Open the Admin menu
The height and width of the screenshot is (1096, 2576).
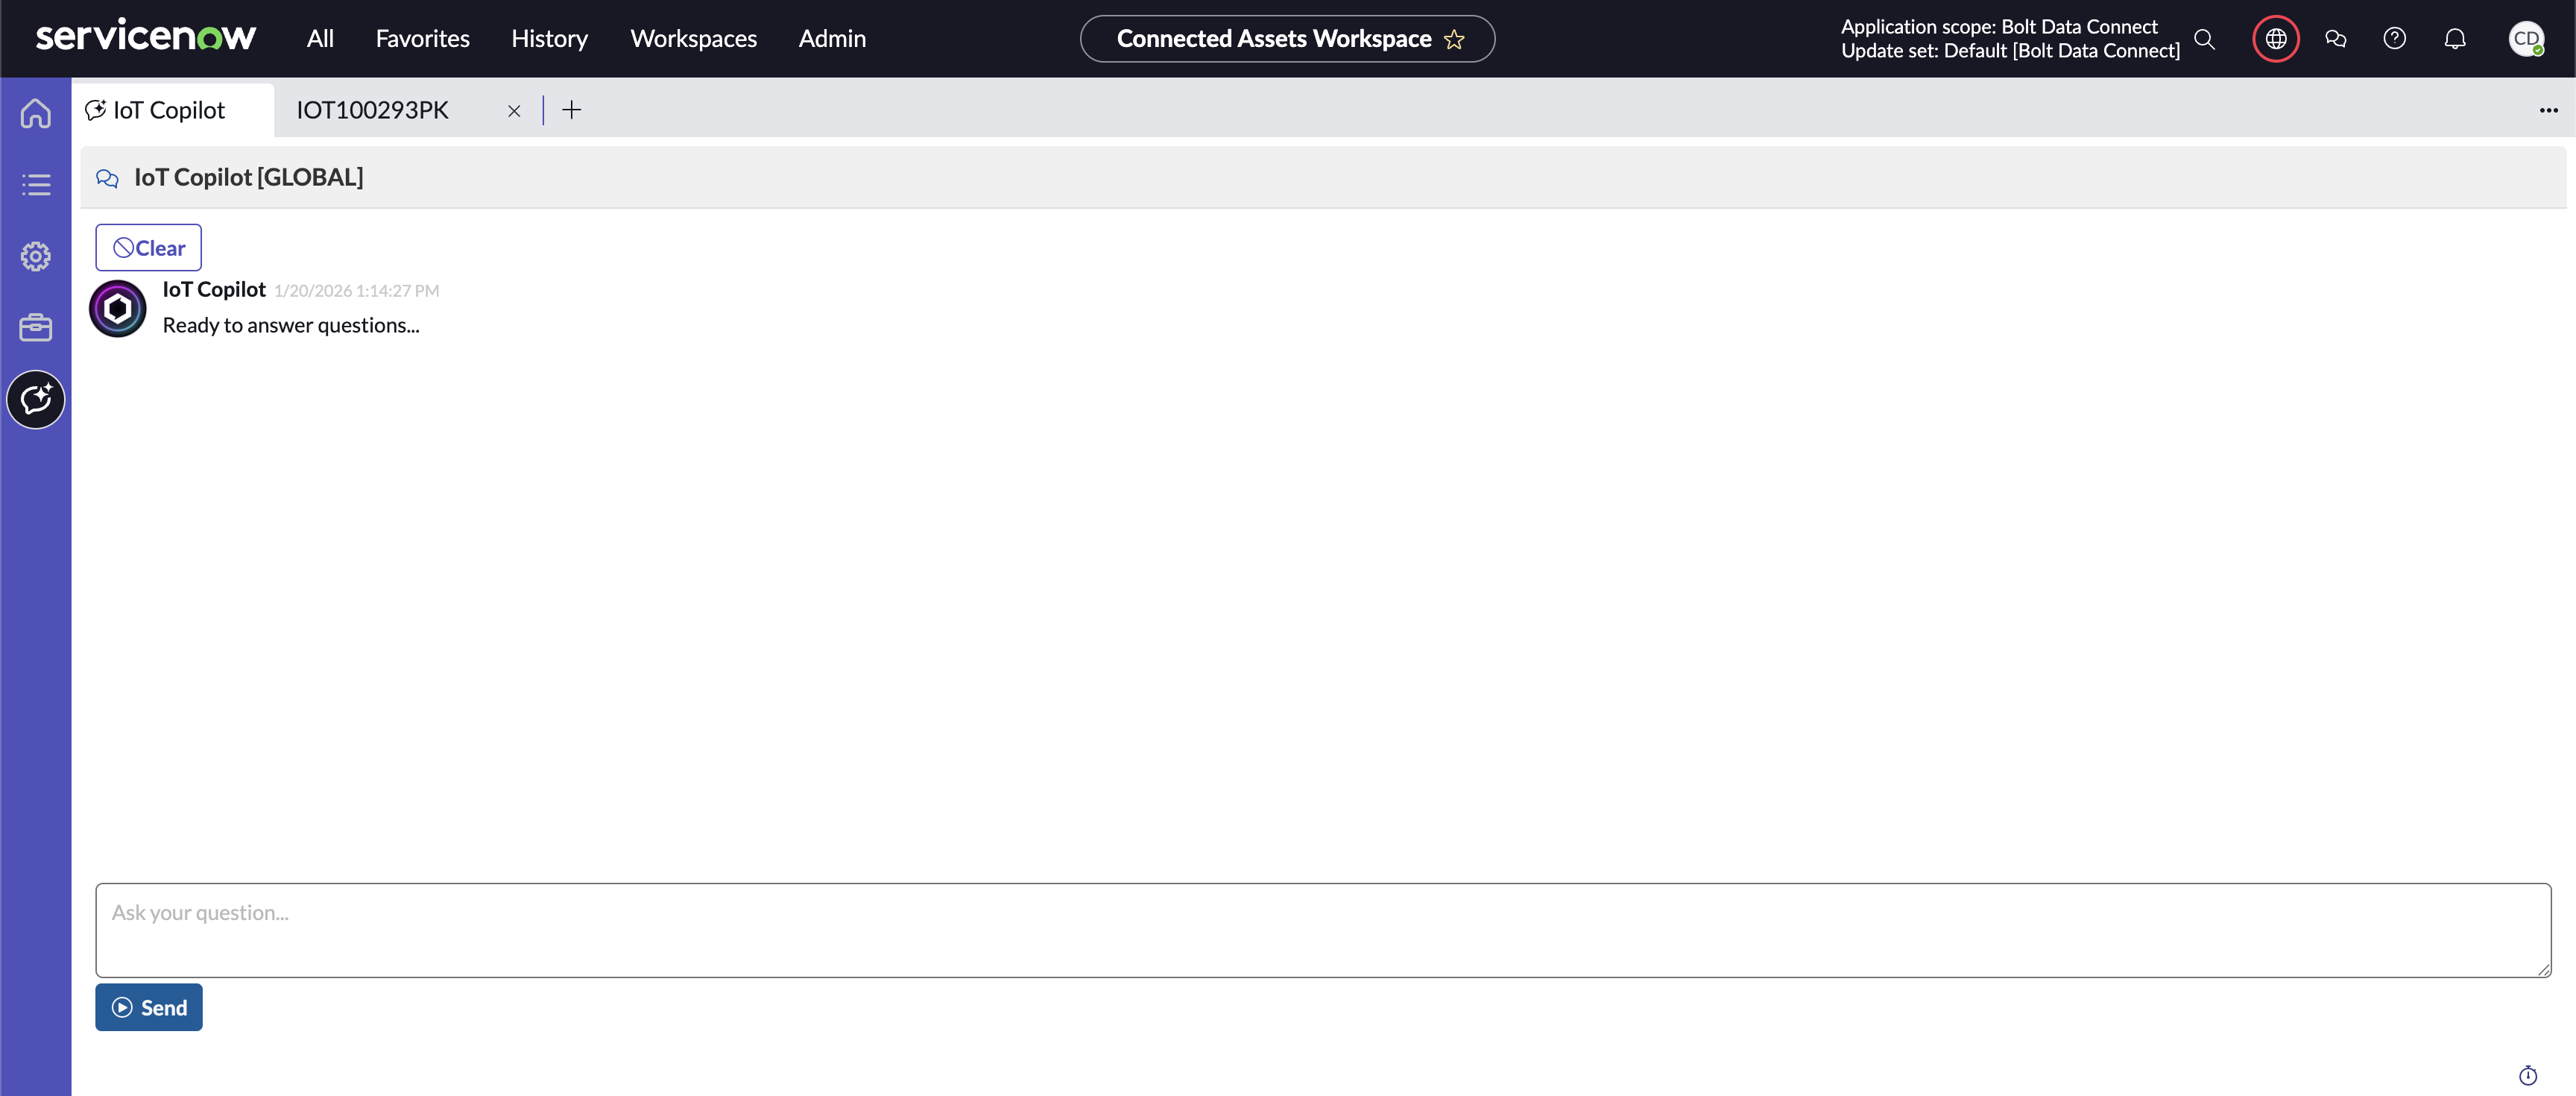tap(832, 38)
